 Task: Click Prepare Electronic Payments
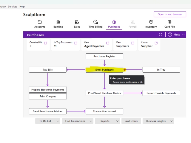(48, 90)
